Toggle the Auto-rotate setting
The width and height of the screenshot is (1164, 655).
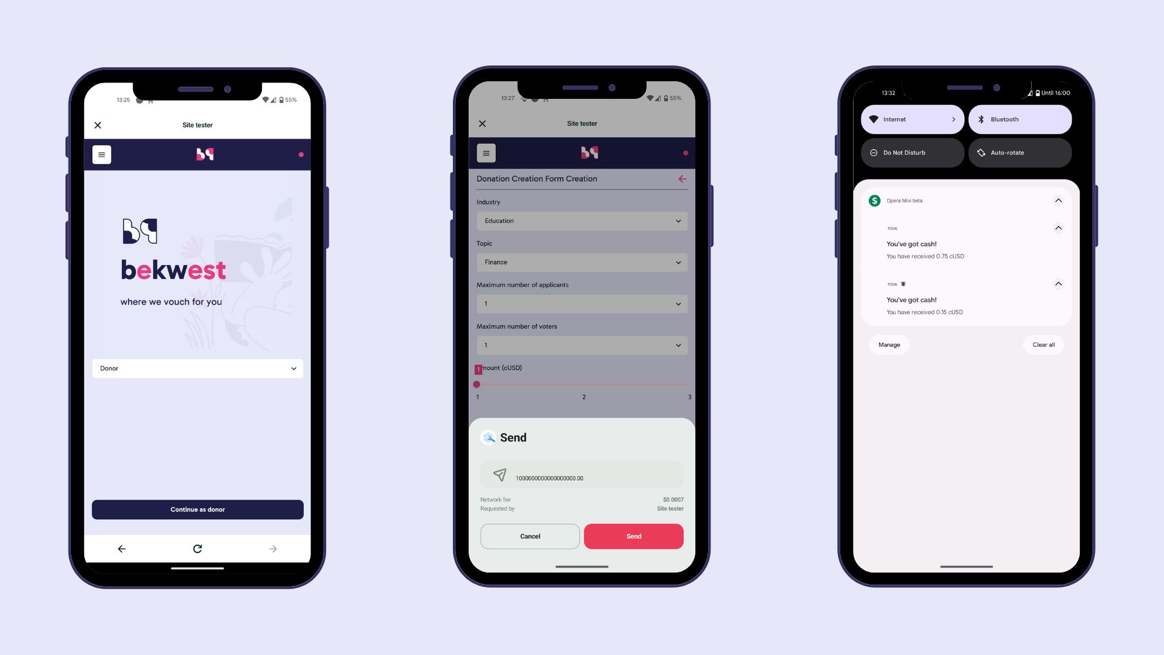1020,152
